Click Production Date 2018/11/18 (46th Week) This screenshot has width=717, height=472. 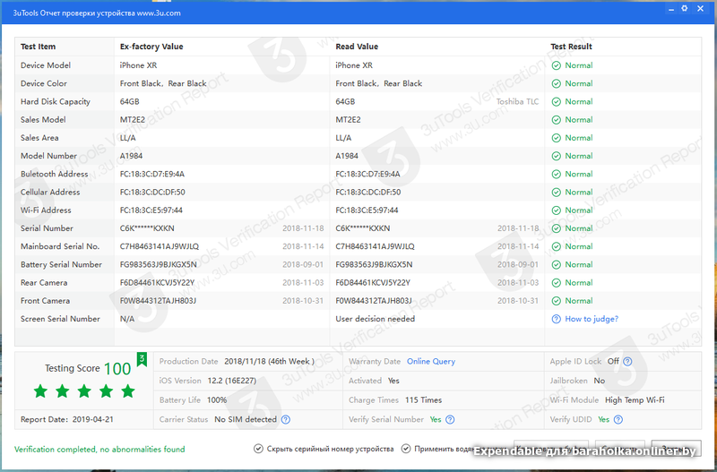click(270, 362)
